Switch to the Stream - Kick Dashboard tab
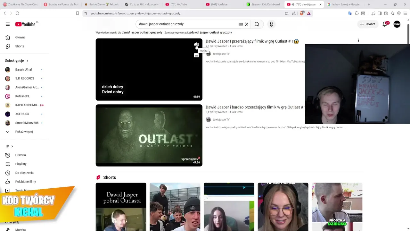The image size is (410, 231). tap(263, 4)
